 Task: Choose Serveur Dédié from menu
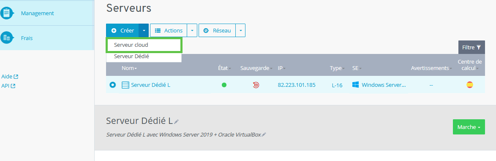[144, 57]
